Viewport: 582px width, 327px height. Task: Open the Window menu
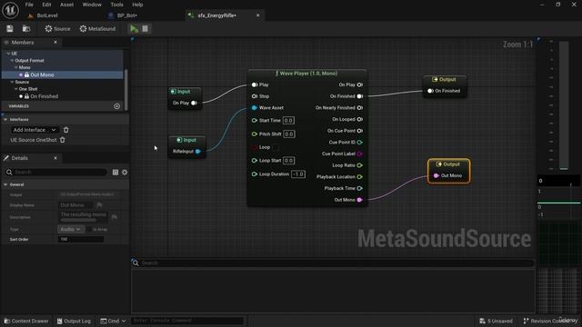click(92, 5)
